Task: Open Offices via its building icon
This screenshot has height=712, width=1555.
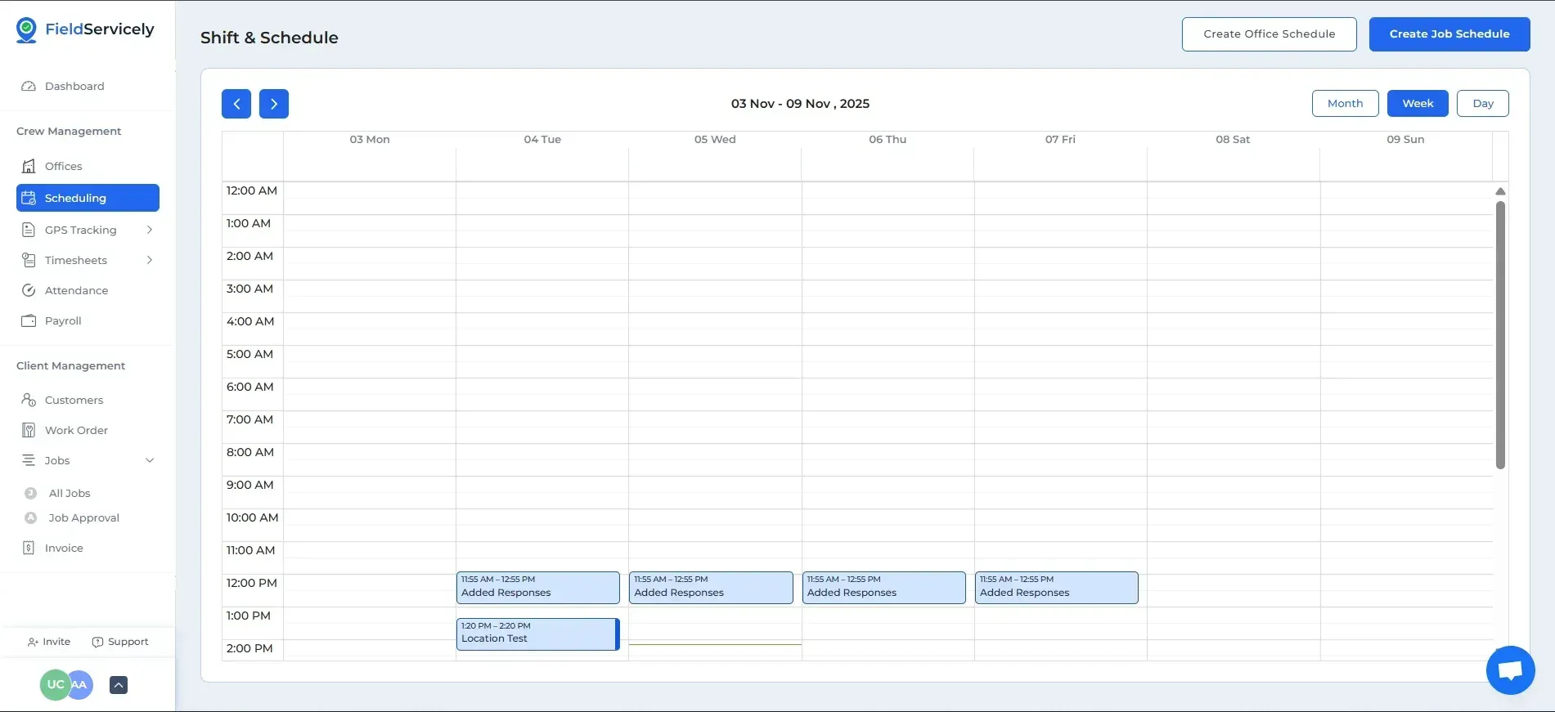Action: [29, 166]
